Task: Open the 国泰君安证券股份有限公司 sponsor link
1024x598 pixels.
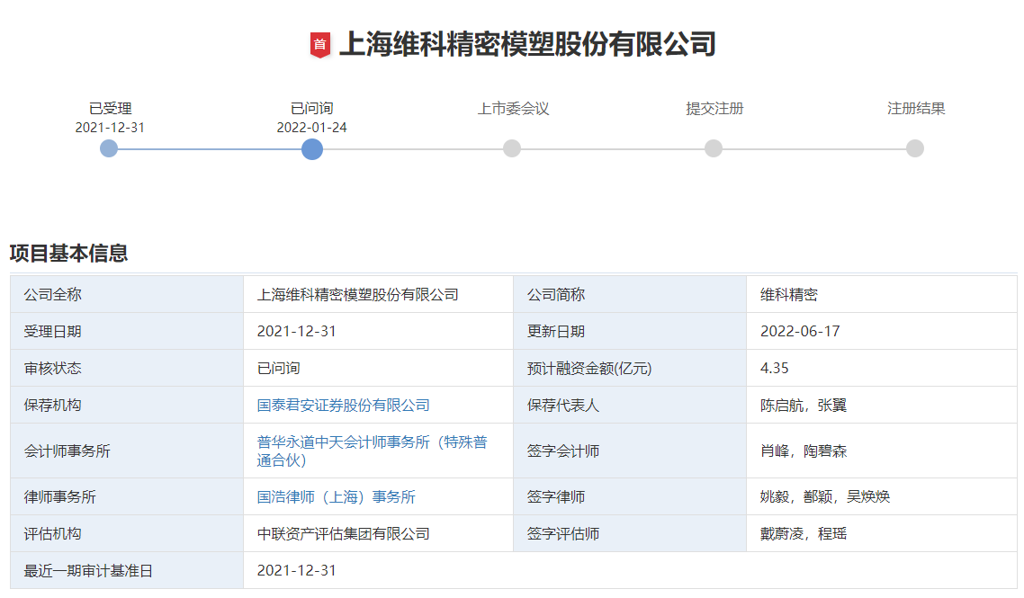Action: point(343,406)
